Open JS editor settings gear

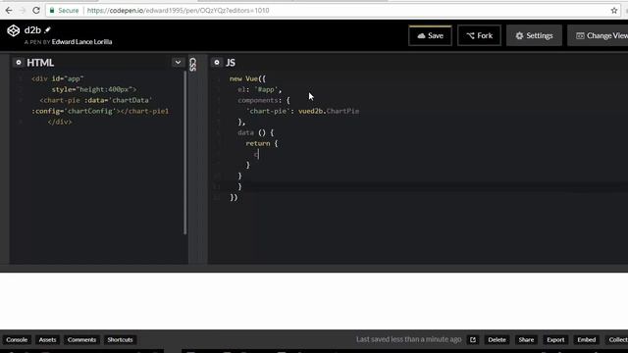point(217,63)
